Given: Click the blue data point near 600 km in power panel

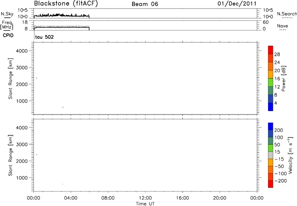Looking at the screenshot, I should point(63,107).
